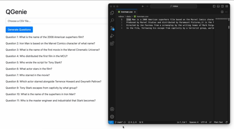Click the Choose a CSV file input
Screen dimensions: 234x129
click(x=57, y=21)
